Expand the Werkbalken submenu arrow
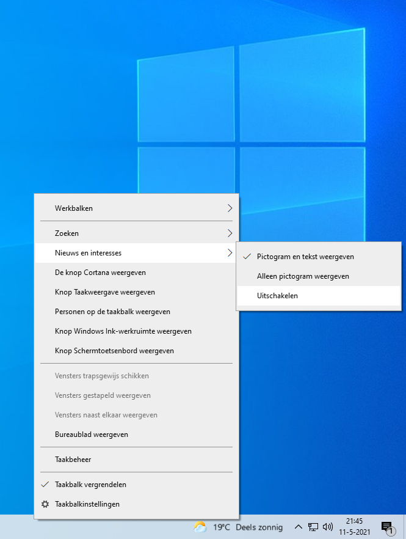The width and height of the screenshot is (406, 539). point(230,208)
